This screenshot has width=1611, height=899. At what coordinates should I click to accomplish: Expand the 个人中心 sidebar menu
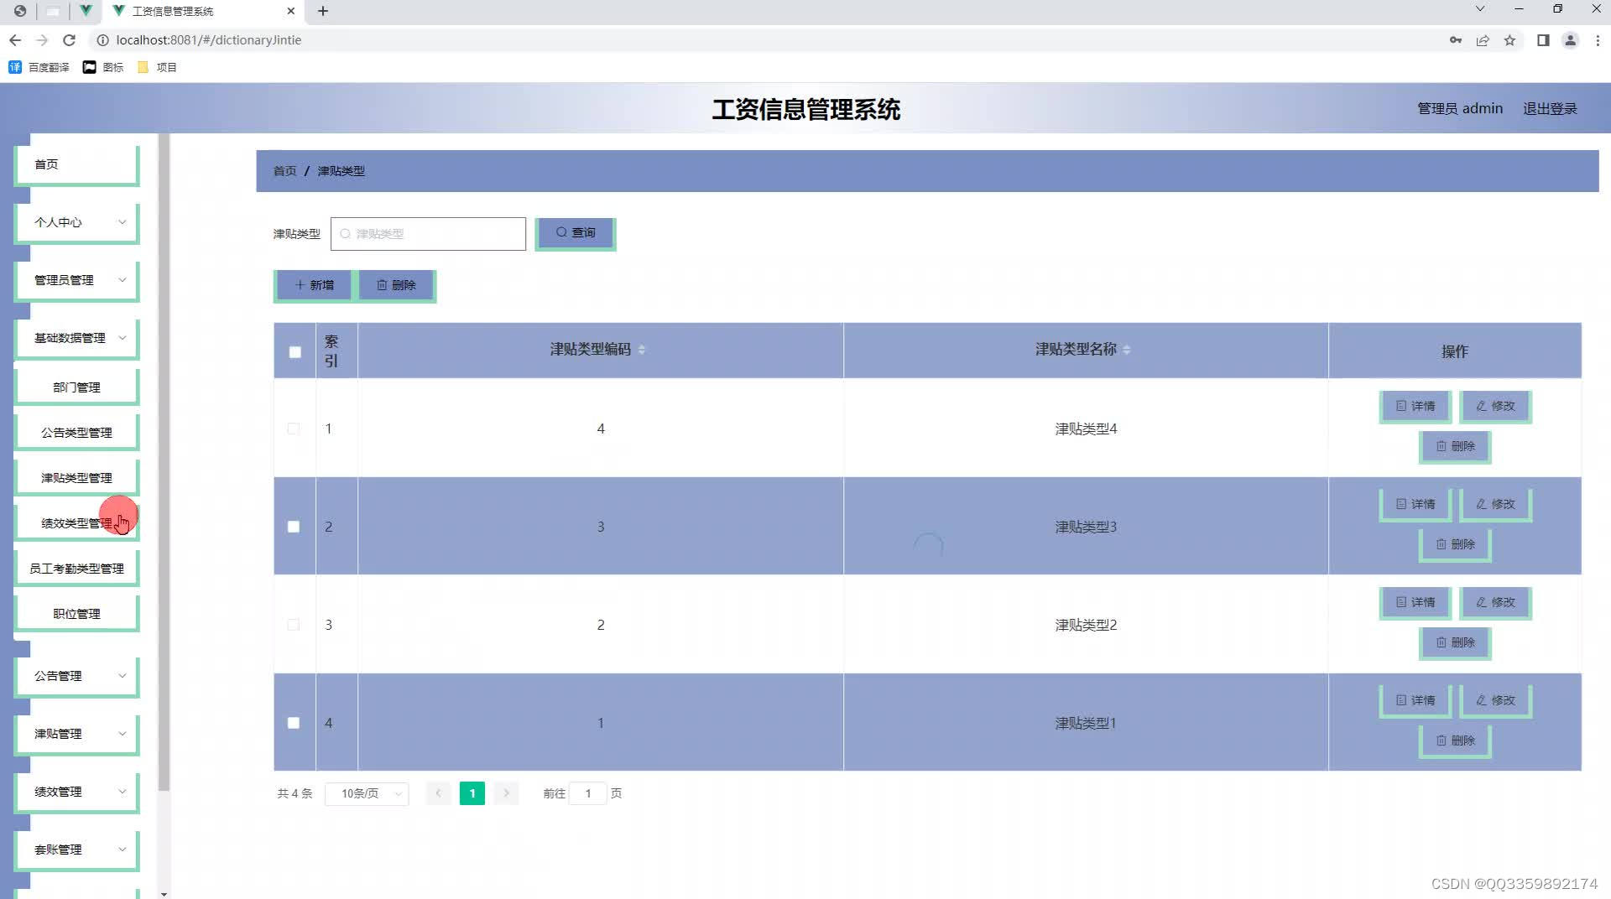pos(76,222)
